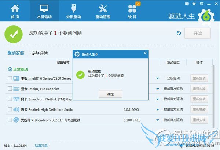Image resolution: width=220 pixels, height=150 pixels.
Task: Click 重新安装 for the 声卡 Realtek row
Action: click(x=199, y=109)
